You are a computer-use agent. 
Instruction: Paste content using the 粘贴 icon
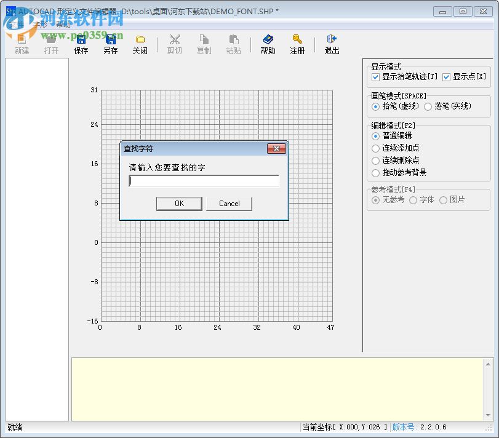pos(233,43)
